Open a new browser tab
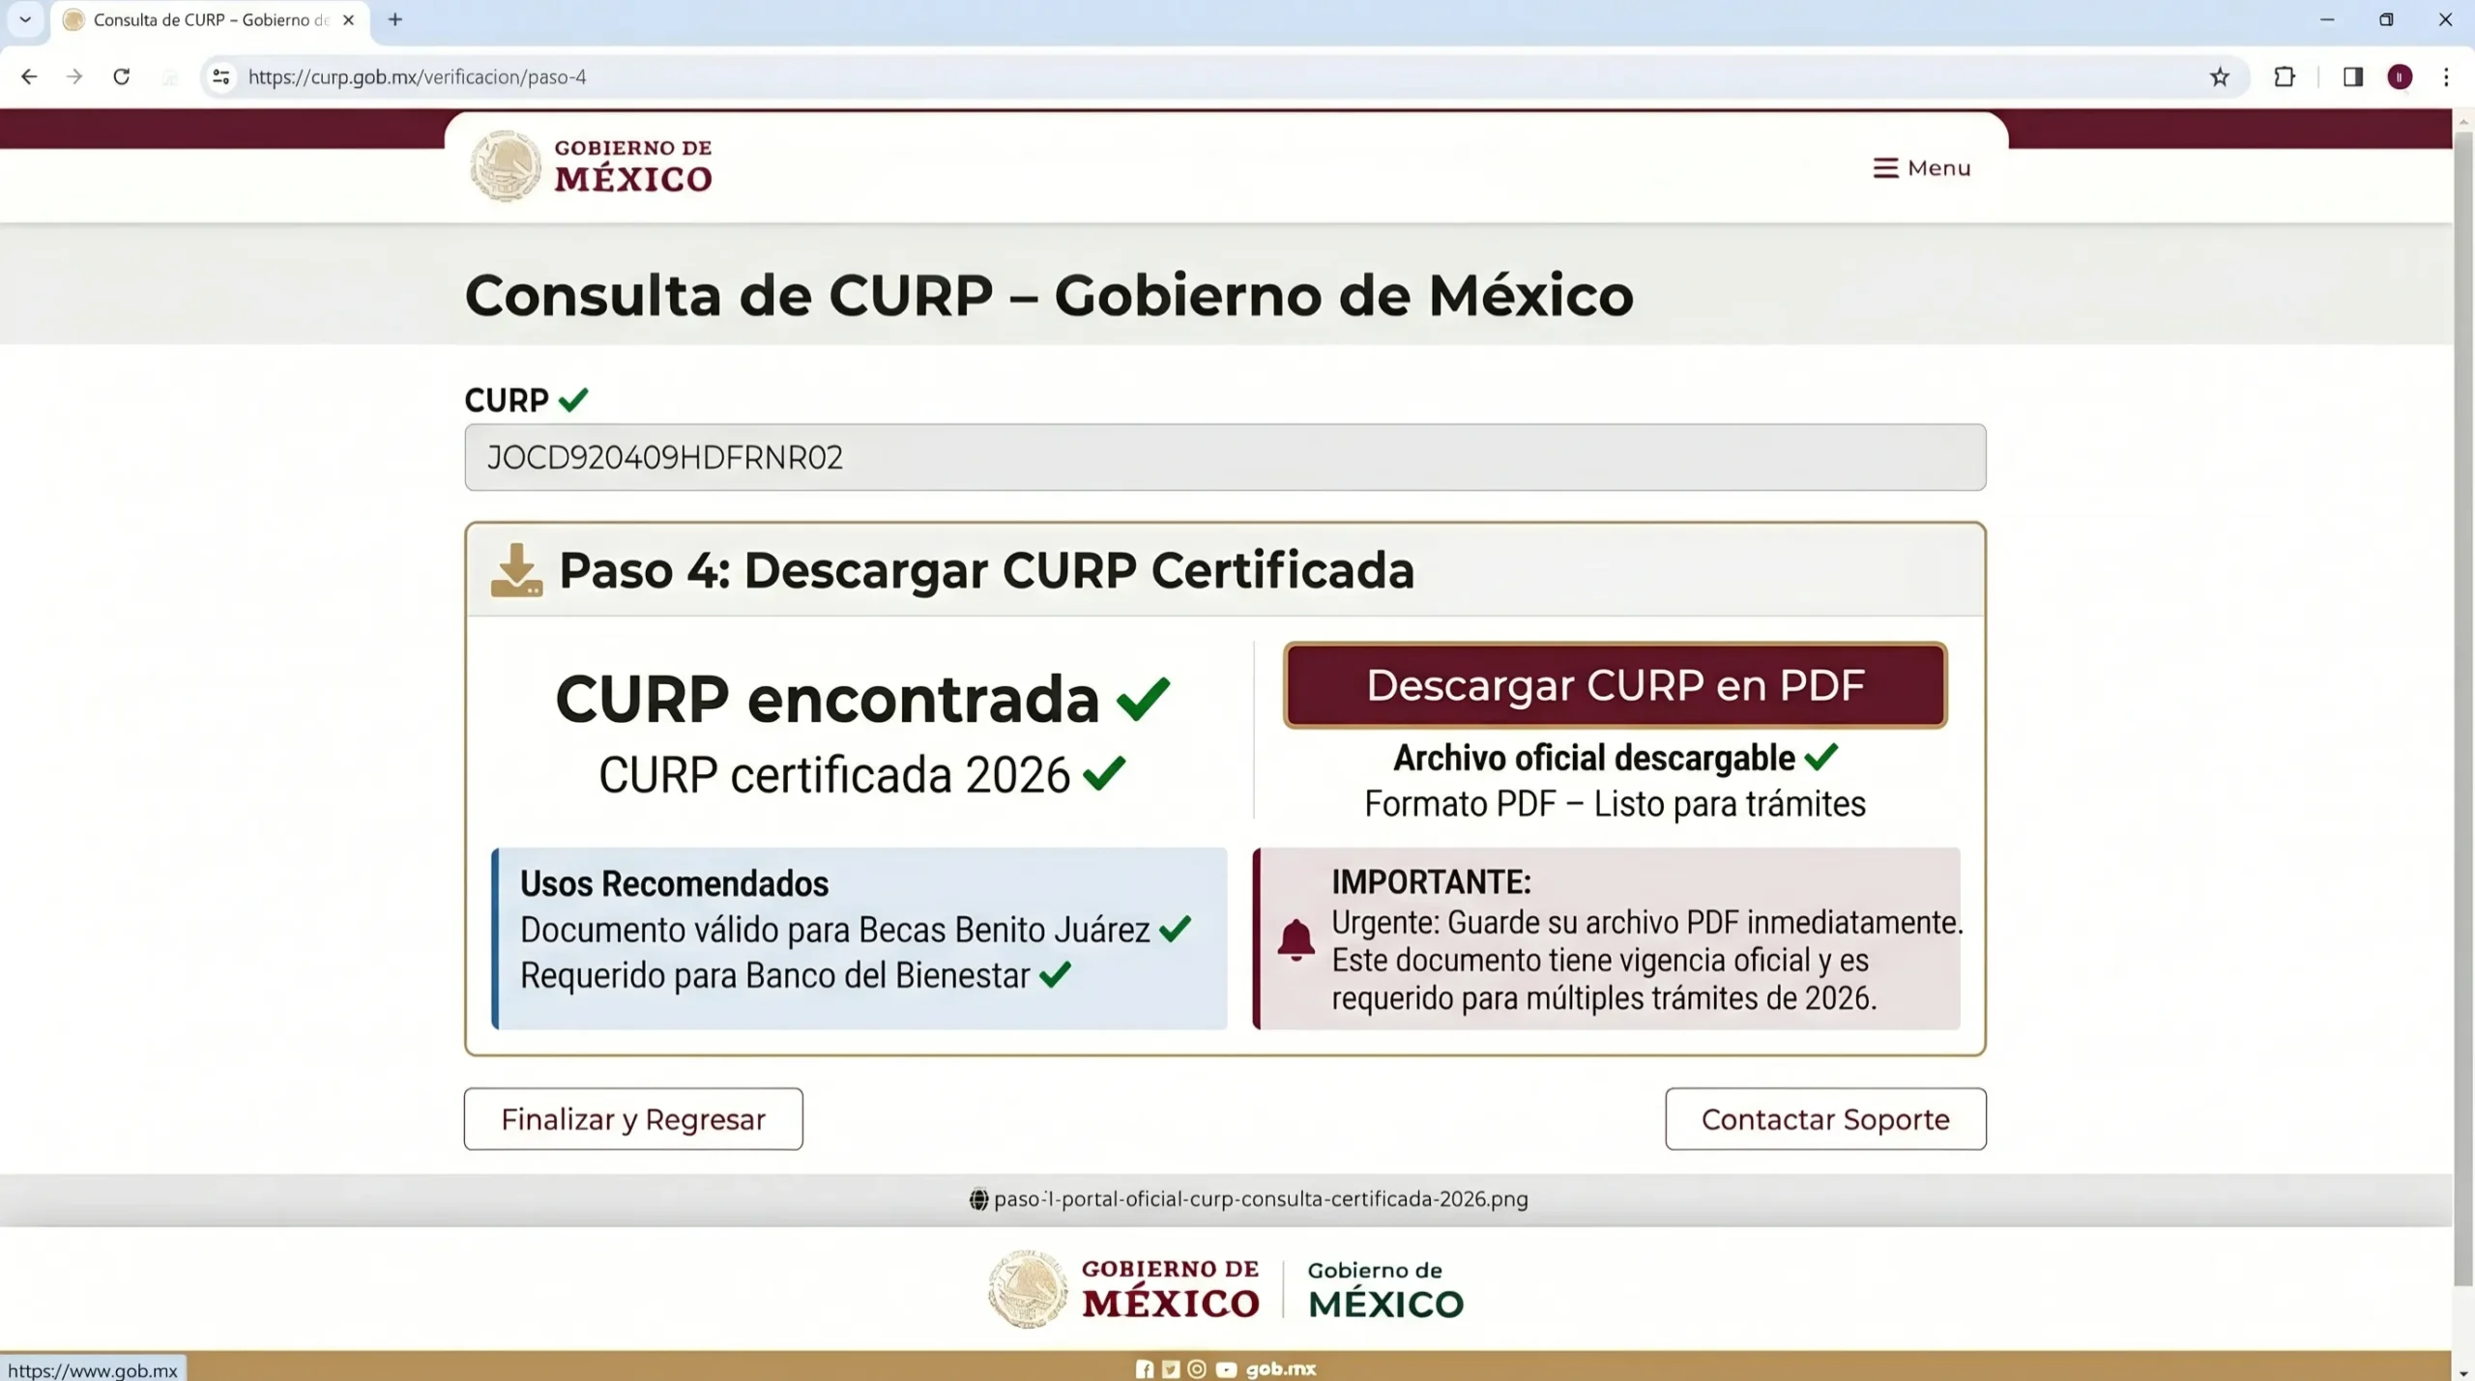The height and width of the screenshot is (1381, 2475). click(x=395, y=19)
